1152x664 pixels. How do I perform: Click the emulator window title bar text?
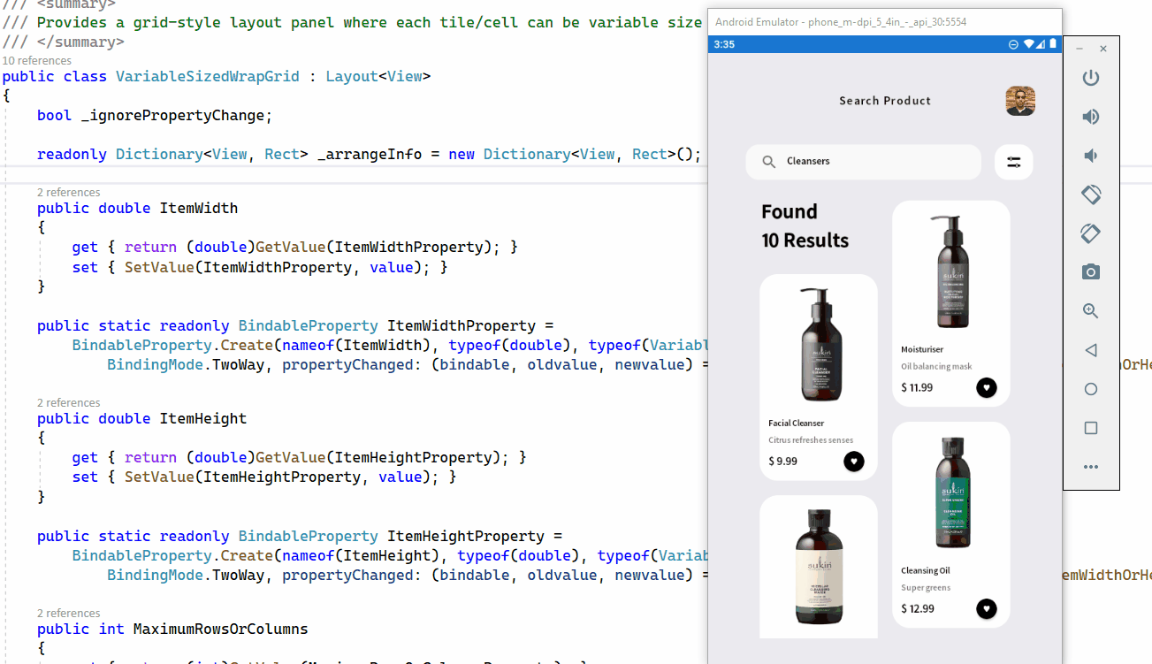click(840, 22)
